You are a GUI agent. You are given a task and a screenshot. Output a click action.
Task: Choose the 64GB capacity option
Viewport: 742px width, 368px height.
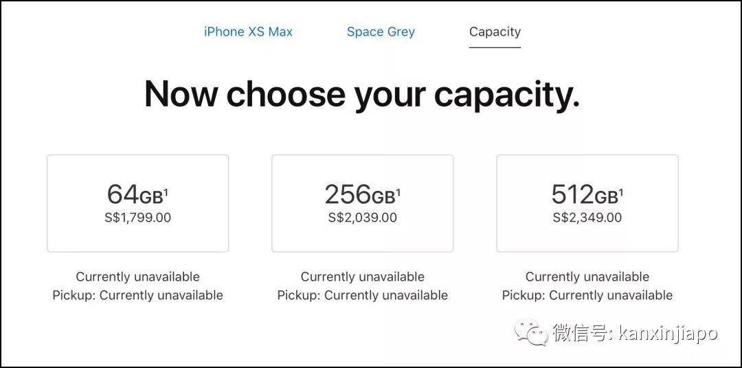tap(137, 203)
